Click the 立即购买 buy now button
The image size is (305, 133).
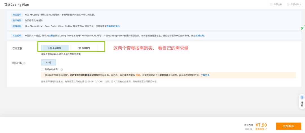point(288,126)
